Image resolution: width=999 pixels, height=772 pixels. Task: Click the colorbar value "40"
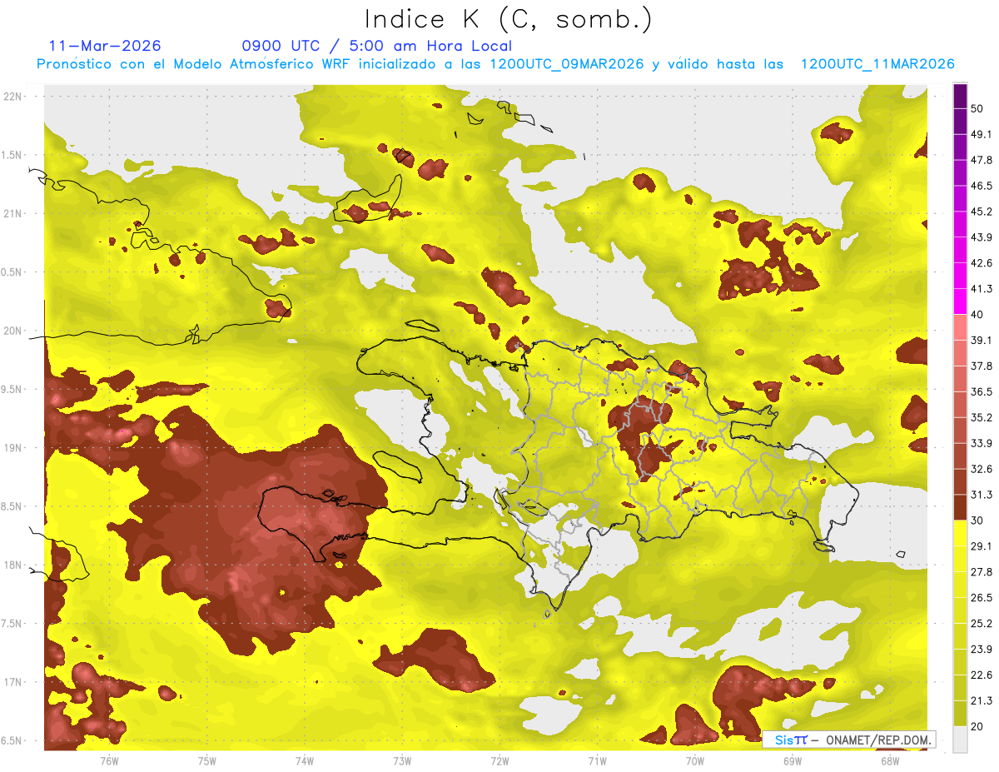pos(977,315)
